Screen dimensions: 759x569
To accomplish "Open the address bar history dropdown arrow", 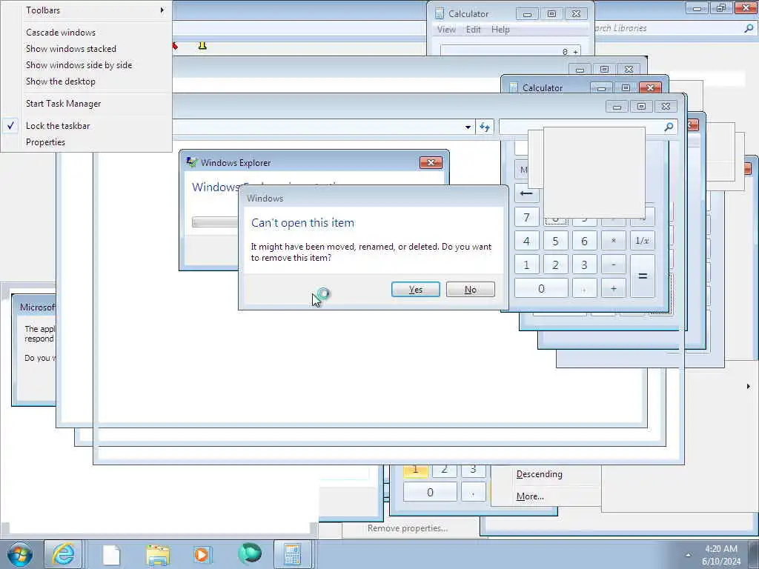I will pos(468,127).
